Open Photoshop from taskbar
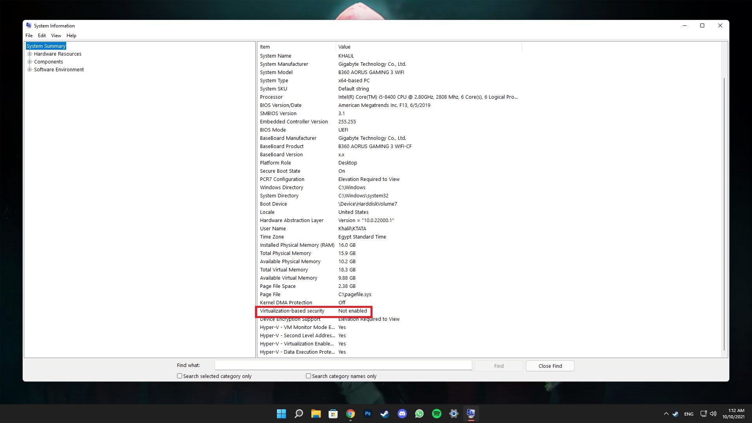 (367, 414)
